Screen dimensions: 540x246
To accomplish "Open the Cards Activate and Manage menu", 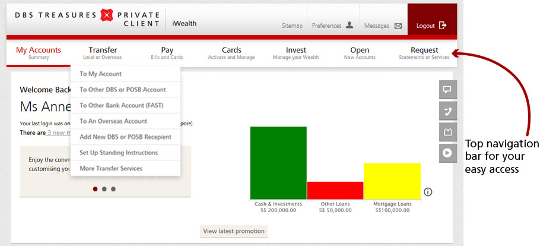I will [x=231, y=53].
